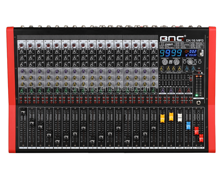Toggle the graphic equalizer on button

pyautogui.click(x=191, y=80)
